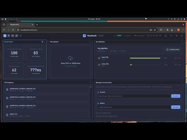This screenshot has width=187, height=140.
Task: Connect the Email integration
Action: coord(176,107)
